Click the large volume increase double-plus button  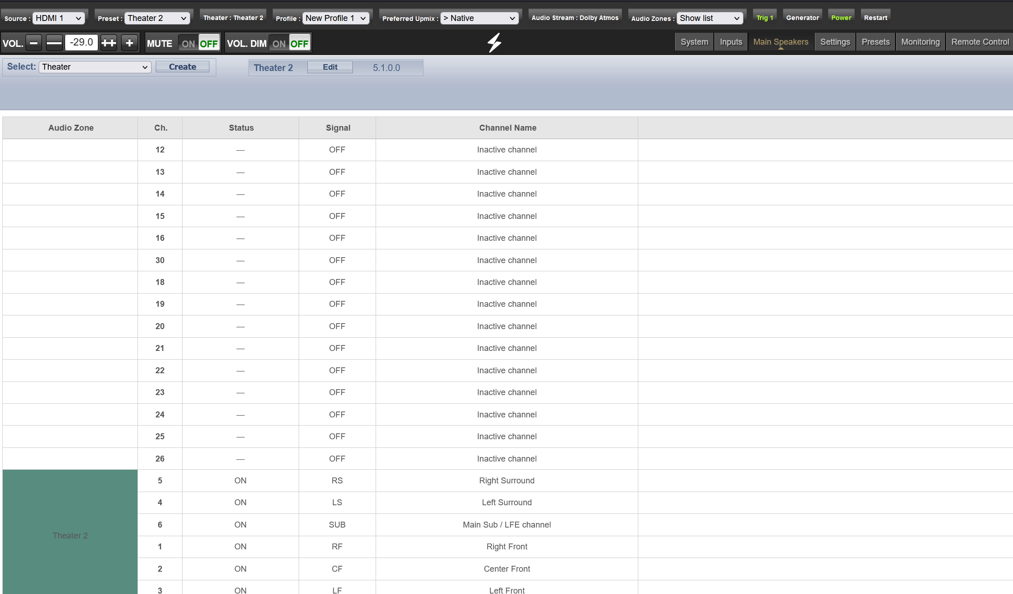(x=109, y=43)
